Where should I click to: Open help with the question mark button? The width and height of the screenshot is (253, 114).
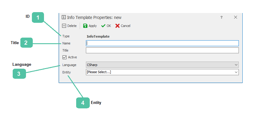pos(221,17)
